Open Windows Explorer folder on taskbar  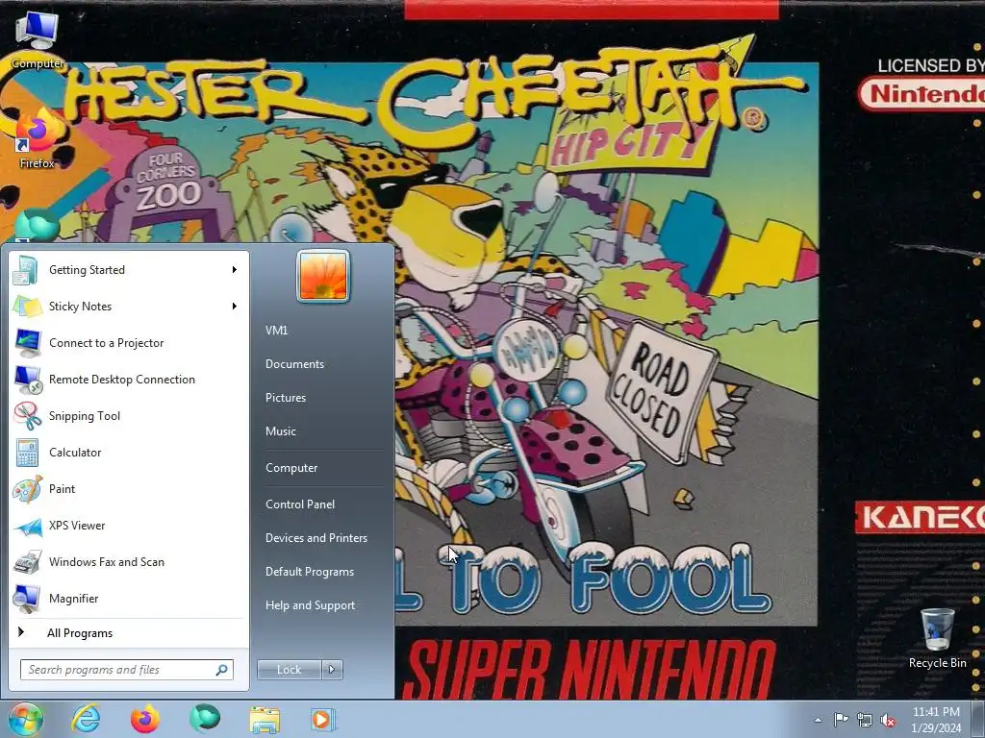coord(265,719)
